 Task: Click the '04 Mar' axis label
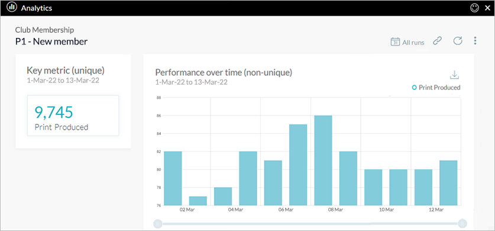pyautogui.click(x=235, y=210)
